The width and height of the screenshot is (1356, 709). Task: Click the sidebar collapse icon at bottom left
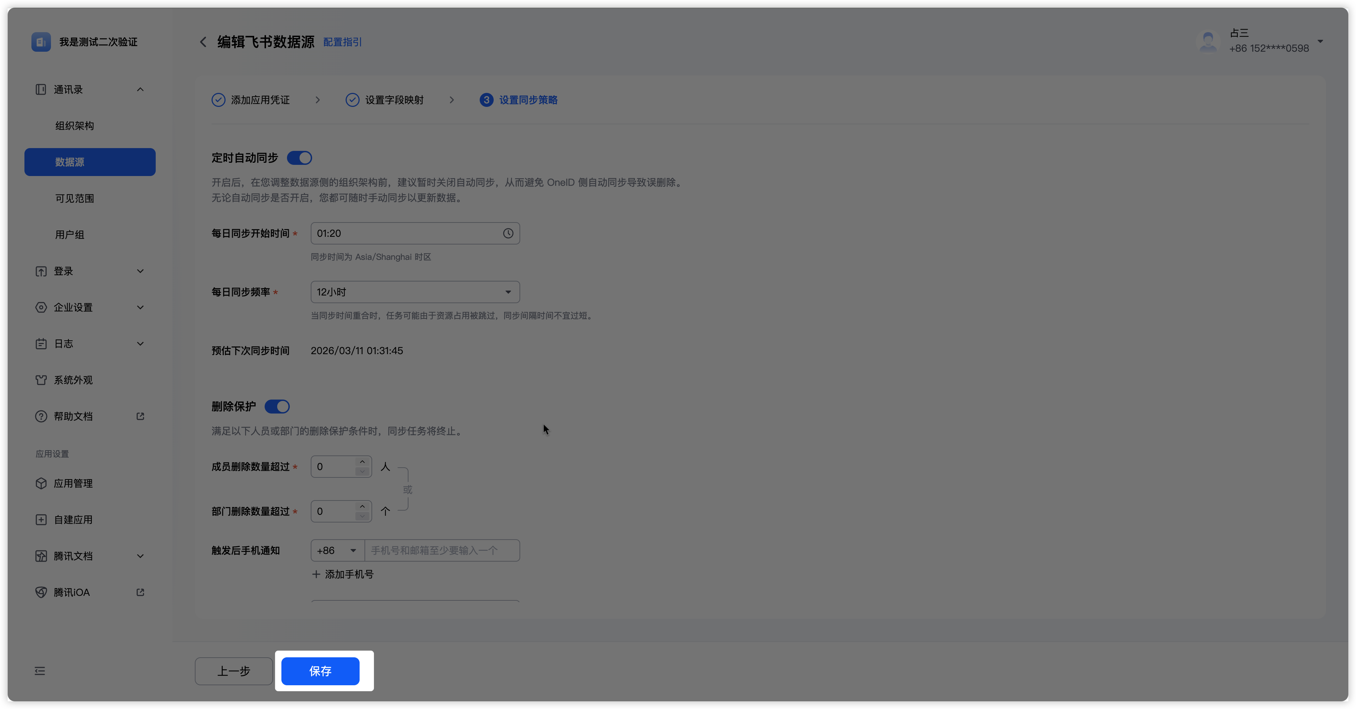click(40, 671)
